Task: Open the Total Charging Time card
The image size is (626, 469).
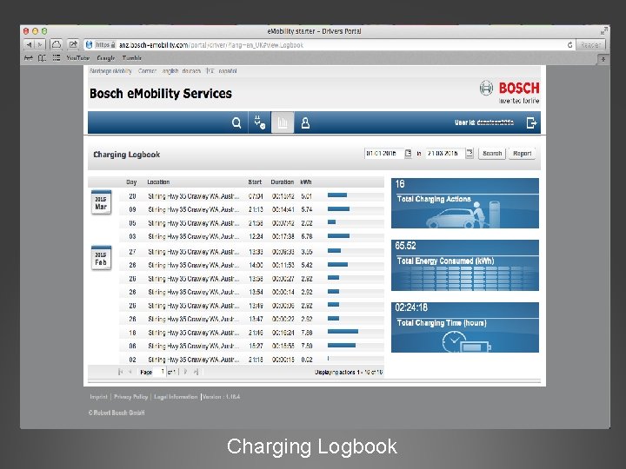Action: [x=465, y=327]
